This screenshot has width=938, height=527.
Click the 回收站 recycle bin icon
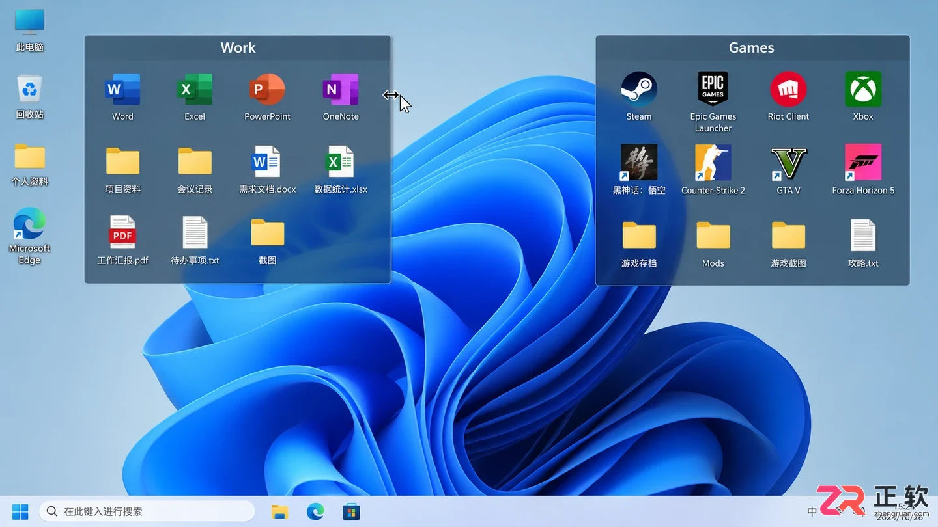tap(29, 90)
